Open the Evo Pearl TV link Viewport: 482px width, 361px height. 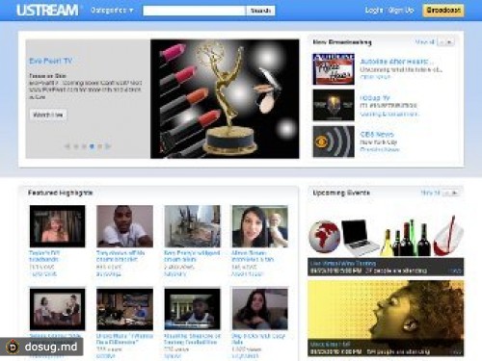[51, 61]
